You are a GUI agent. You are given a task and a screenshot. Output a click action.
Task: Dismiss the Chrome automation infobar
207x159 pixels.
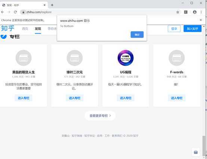[x=201, y=20]
